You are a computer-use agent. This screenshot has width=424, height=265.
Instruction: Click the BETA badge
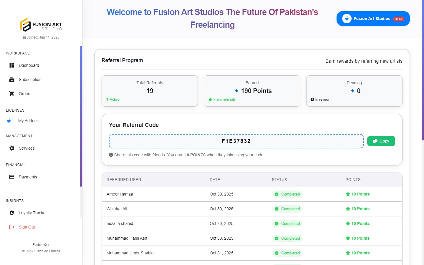coord(399,19)
